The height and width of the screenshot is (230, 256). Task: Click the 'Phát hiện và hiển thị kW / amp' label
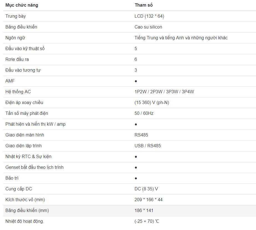(35, 124)
